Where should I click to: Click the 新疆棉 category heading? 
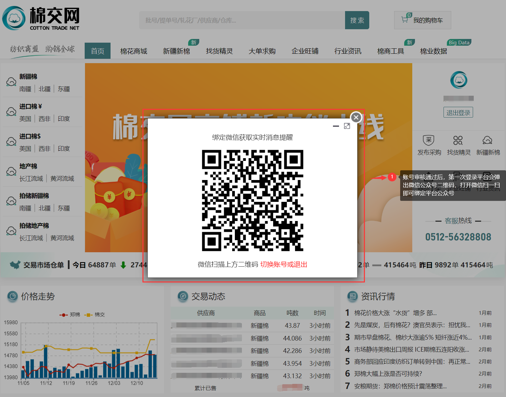tap(28, 77)
